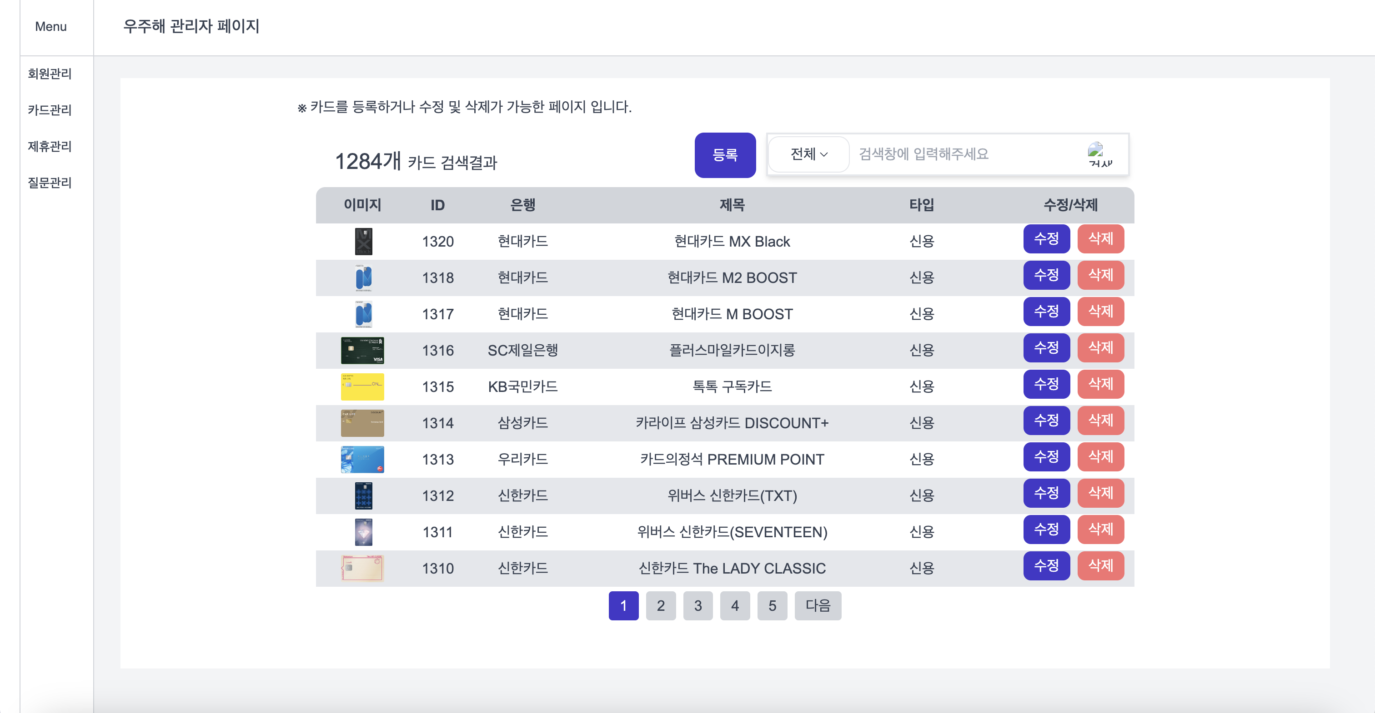The image size is (1375, 713).
Task: Click the ID column header
Action: click(x=438, y=205)
